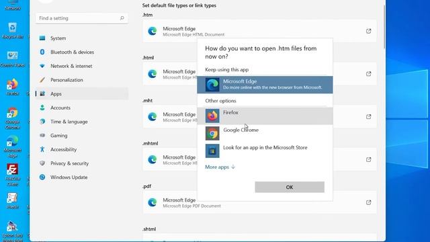Click the search magnifier icon
Image resolution: width=430 pixels, height=242 pixels.
pos(122,18)
